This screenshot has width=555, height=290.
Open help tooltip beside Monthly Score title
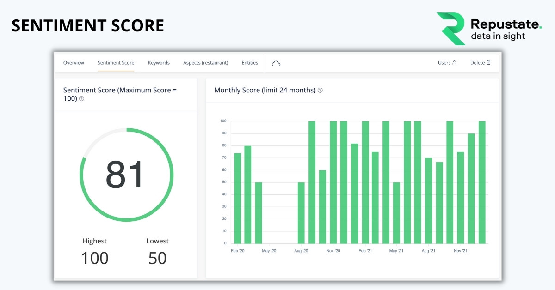tap(320, 90)
